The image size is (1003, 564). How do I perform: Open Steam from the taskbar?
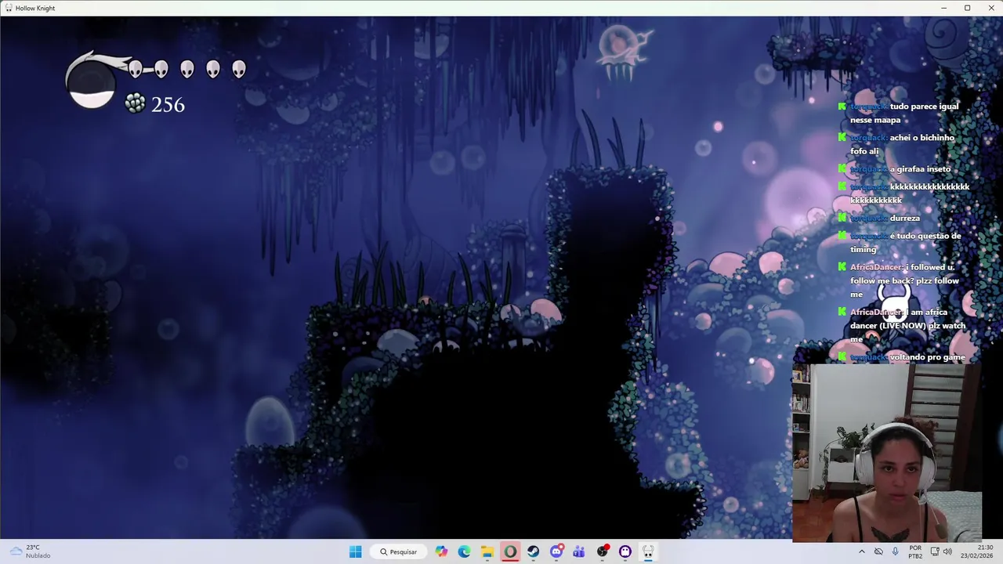533,551
